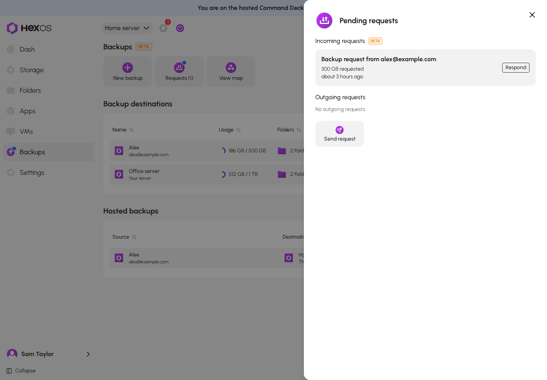Collapse the sidebar

(x=21, y=371)
